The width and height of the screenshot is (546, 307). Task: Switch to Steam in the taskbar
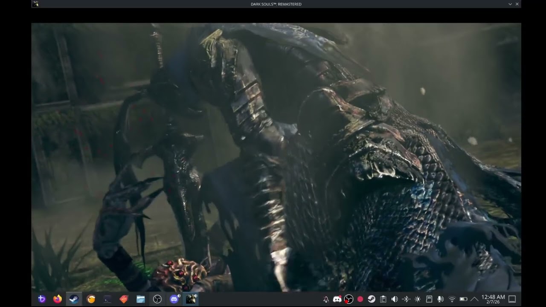74,299
